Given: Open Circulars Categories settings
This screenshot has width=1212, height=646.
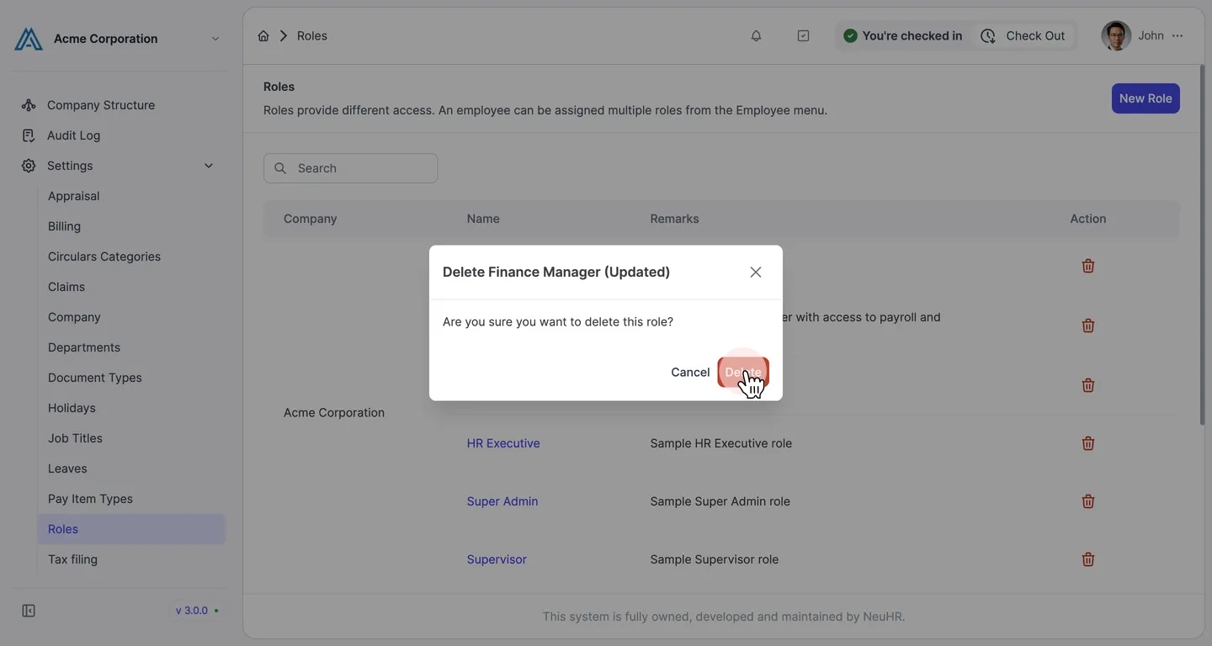Looking at the screenshot, I should tap(104, 257).
